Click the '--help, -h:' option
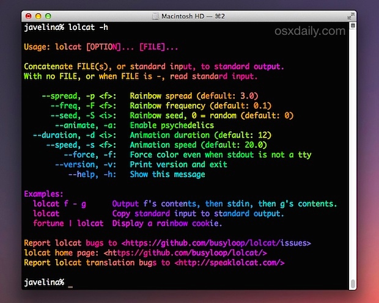The height and width of the screenshot is (303, 379). point(92,175)
